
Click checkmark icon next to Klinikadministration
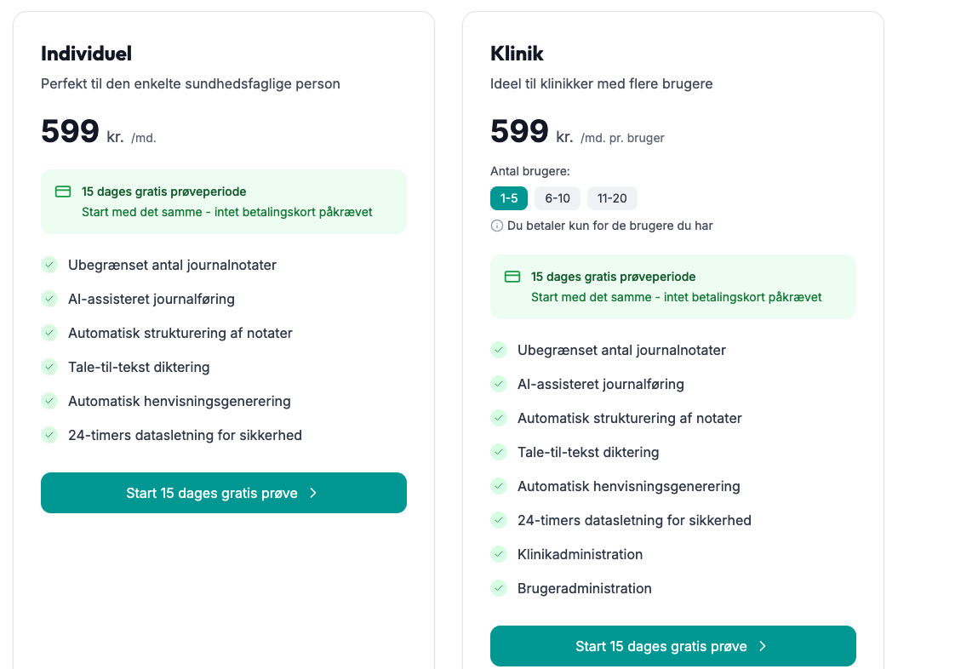click(499, 554)
